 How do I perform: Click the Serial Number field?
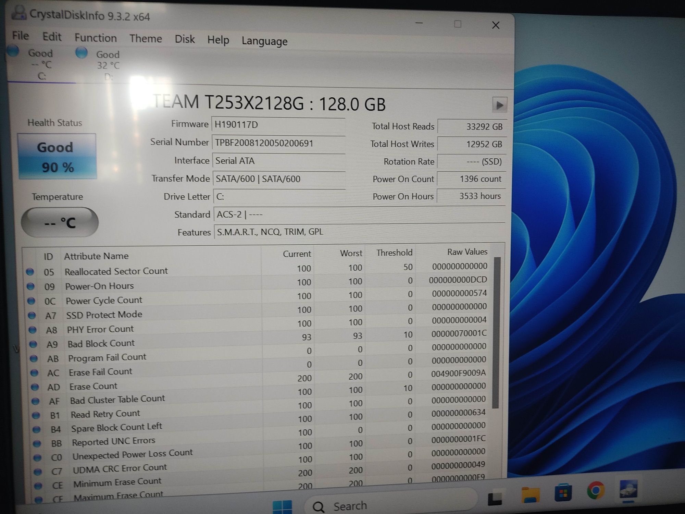pos(278,143)
